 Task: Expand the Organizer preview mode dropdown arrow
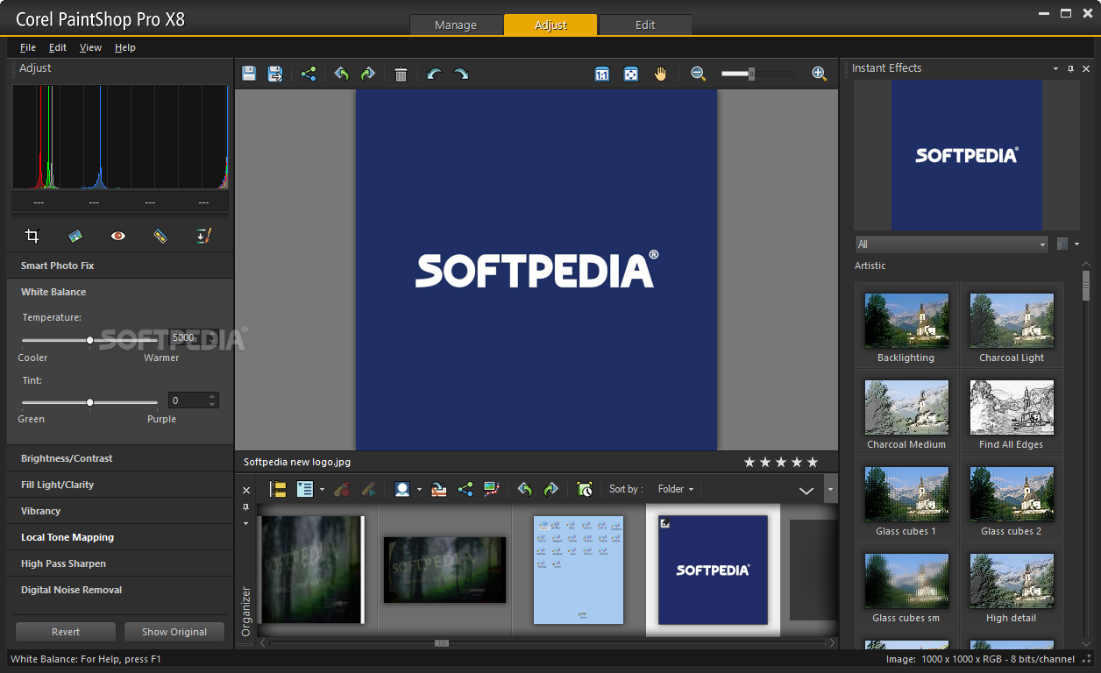coord(322,490)
